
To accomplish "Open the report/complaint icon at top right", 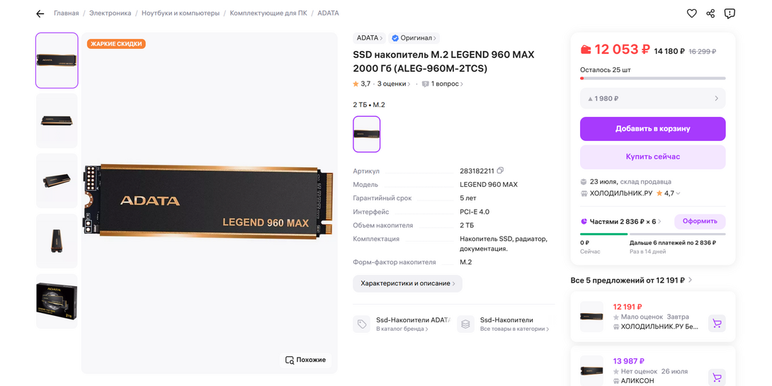I will point(730,13).
